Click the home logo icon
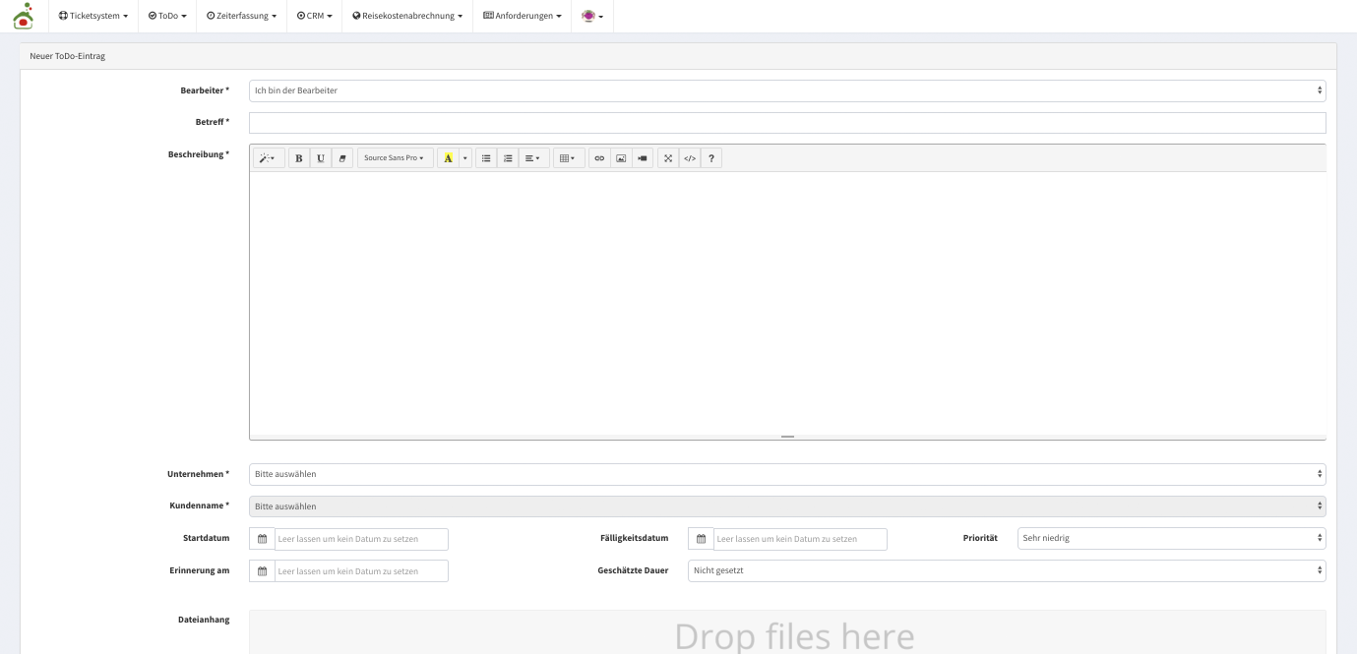1357x654 pixels. pos(23,16)
